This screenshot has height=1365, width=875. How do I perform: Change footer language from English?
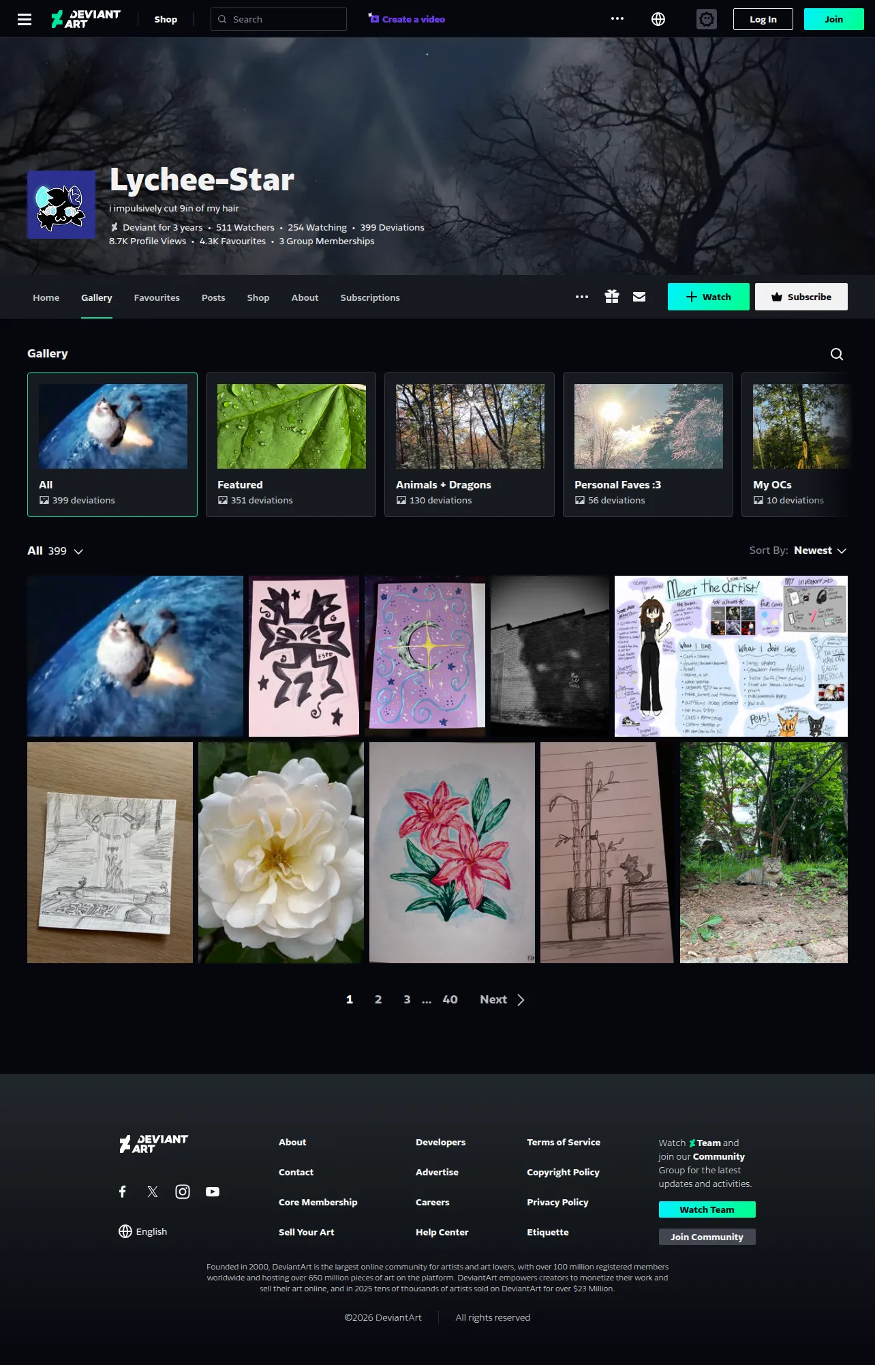coord(142,1231)
